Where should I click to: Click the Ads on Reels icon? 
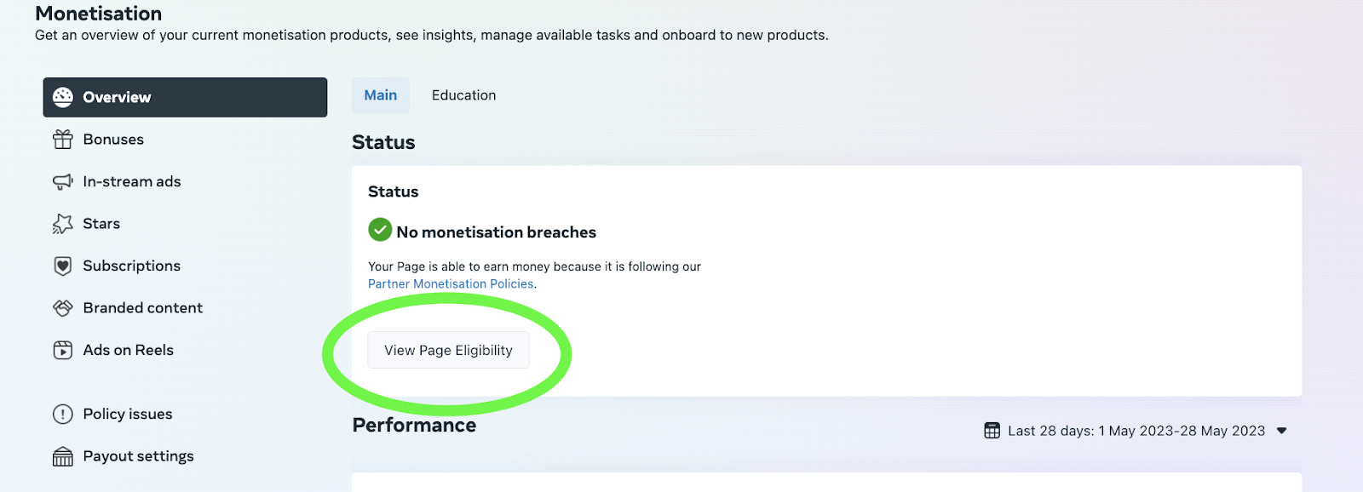(x=63, y=350)
